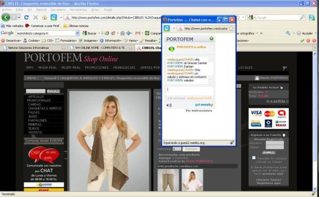Image resolution: width=319 pixels, height=197 pixels.
Task: Click the Agregar button next to Cantidad
Action: (x=191, y=149)
